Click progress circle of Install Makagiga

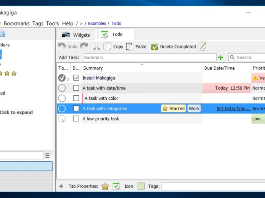coord(62,78)
